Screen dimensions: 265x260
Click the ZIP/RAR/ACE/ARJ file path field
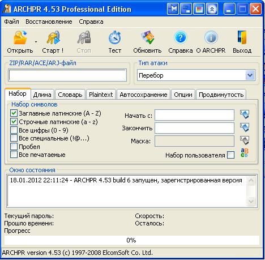coord(67,75)
